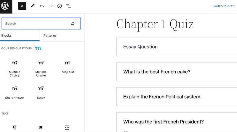Close the block inserter panel
Viewport: 237px width, 132px height.
pyautogui.click(x=22, y=6)
